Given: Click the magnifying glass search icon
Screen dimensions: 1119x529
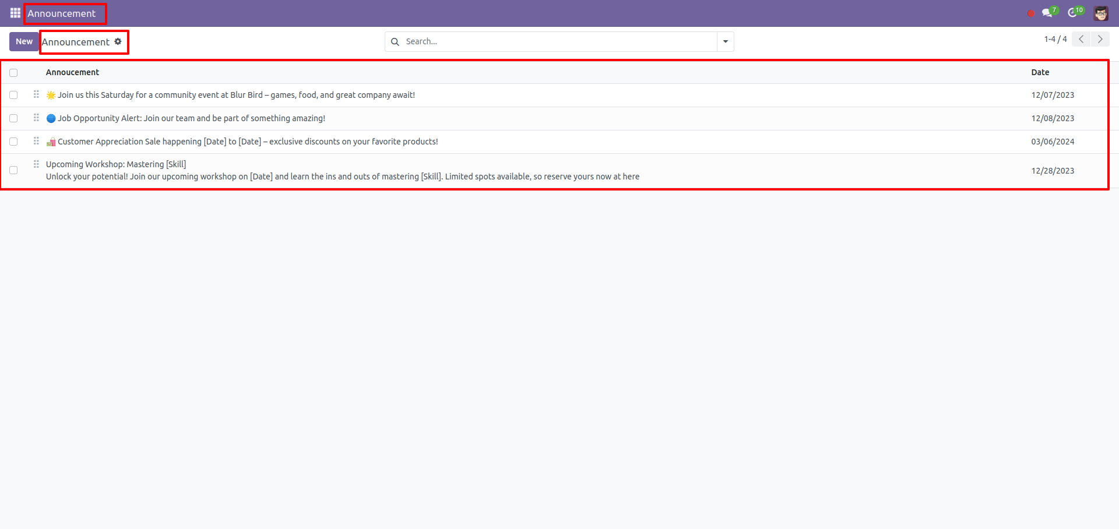Looking at the screenshot, I should (x=395, y=41).
